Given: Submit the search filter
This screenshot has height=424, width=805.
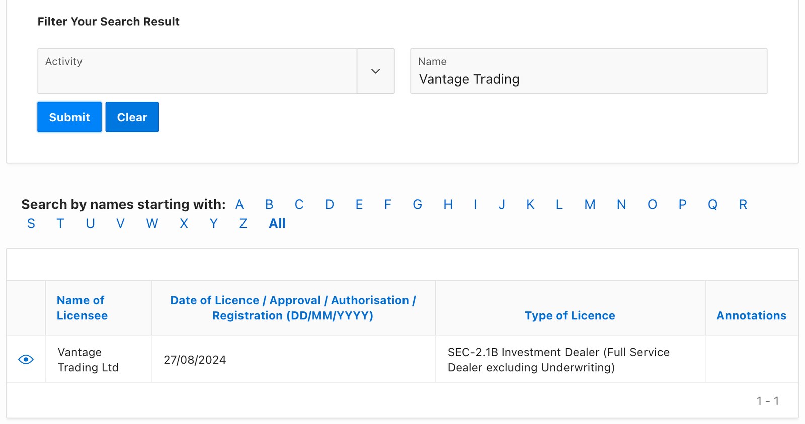Looking at the screenshot, I should pos(69,117).
